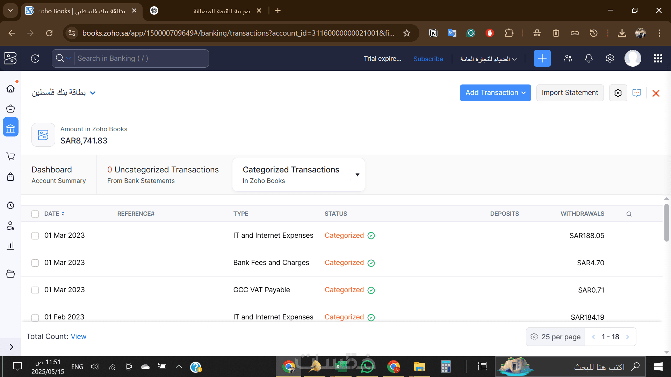Switch to Dashboard Account Summary tab

click(x=58, y=175)
